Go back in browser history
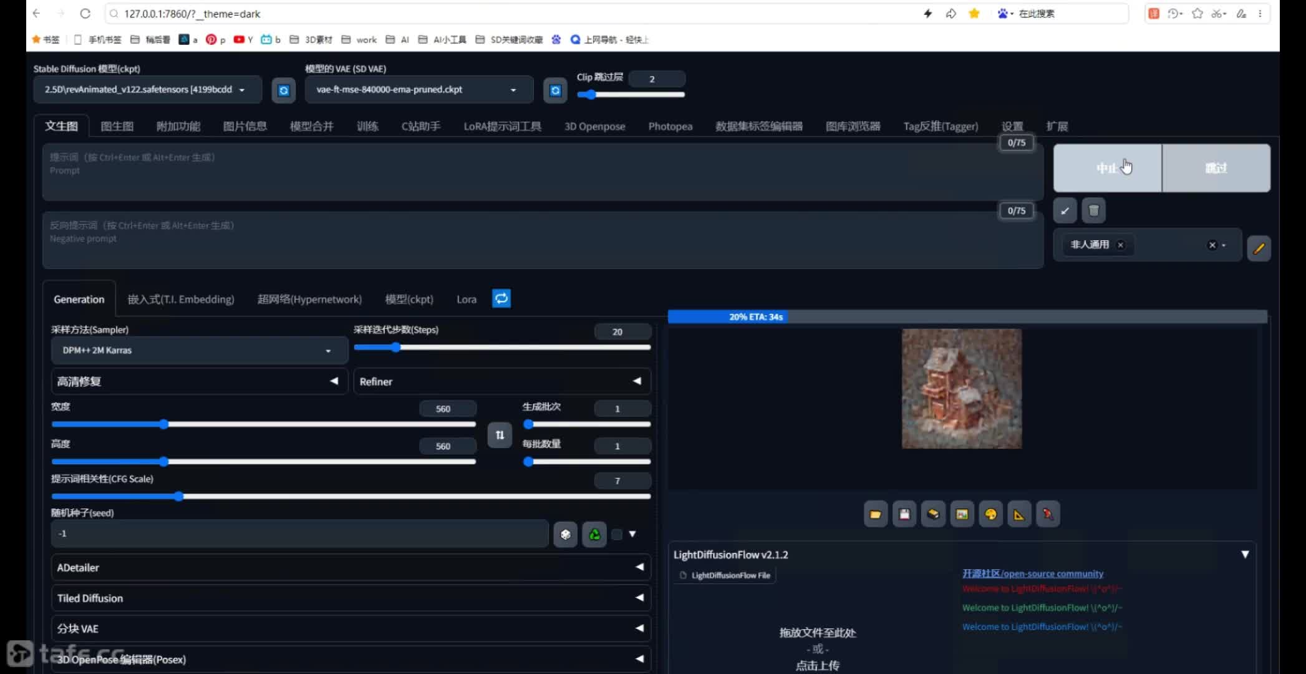 coord(36,13)
